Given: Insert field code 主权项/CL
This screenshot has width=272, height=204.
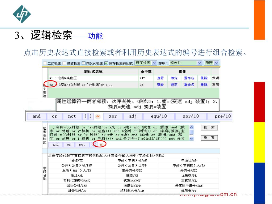Looking at the screenshot, I should point(189,181).
